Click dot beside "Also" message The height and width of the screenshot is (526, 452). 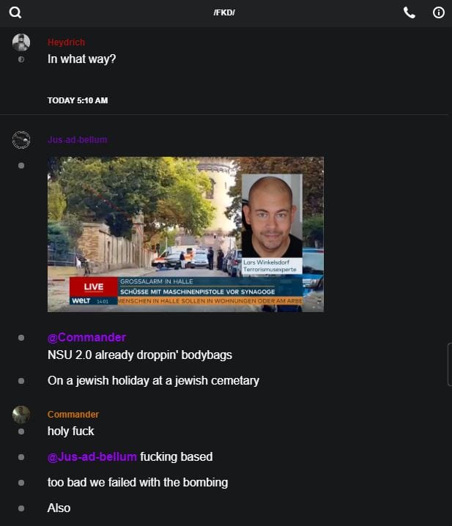coord(21,508)
